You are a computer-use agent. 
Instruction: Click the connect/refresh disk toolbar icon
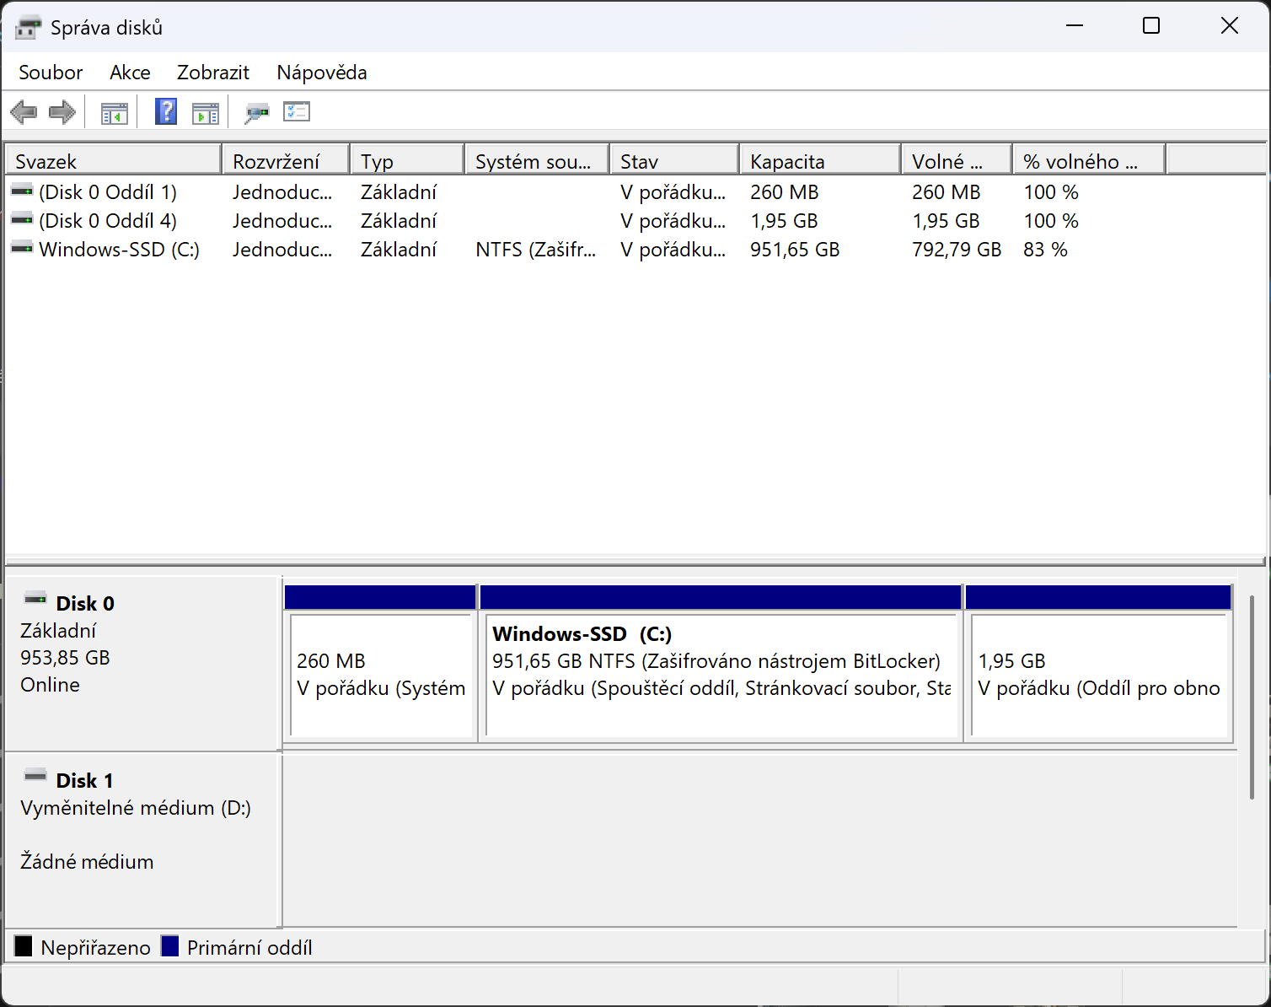point(256,112)
